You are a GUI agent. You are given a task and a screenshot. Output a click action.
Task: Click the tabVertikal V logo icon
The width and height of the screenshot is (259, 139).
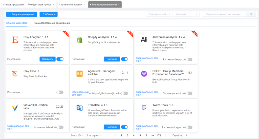point(15,108)
